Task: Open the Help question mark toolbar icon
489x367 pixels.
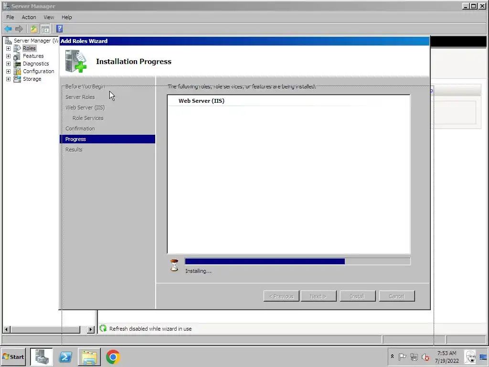Action: click(x=60, y=29)
